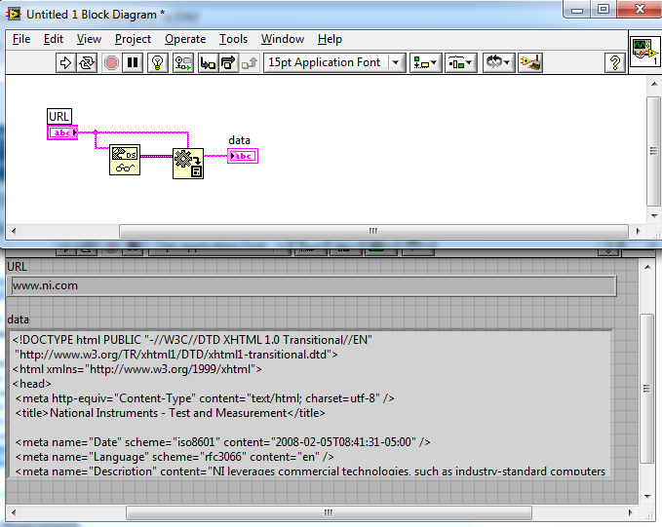This screenshot has width=662, height=527.
Task: Click block diagram scroll right arrow
Action: click(x=638, y=231)
